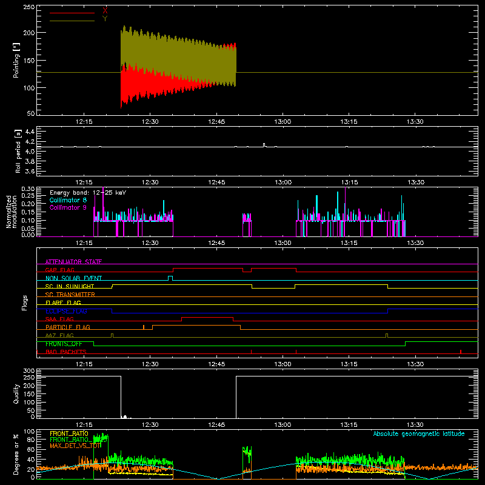The height and width of the screenshot is (485, 485).
Task: Select the green FRONTS_OFF label
Action: coord(64,344)
